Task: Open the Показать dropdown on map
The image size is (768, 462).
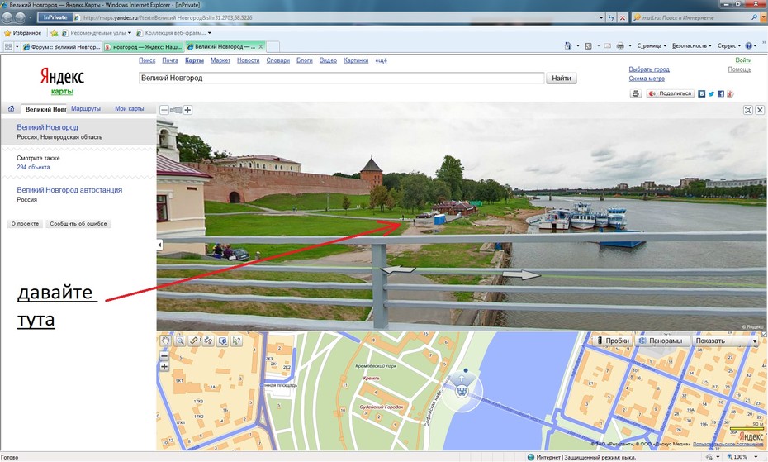Action: pyautogui.click(x=725, y=341)
